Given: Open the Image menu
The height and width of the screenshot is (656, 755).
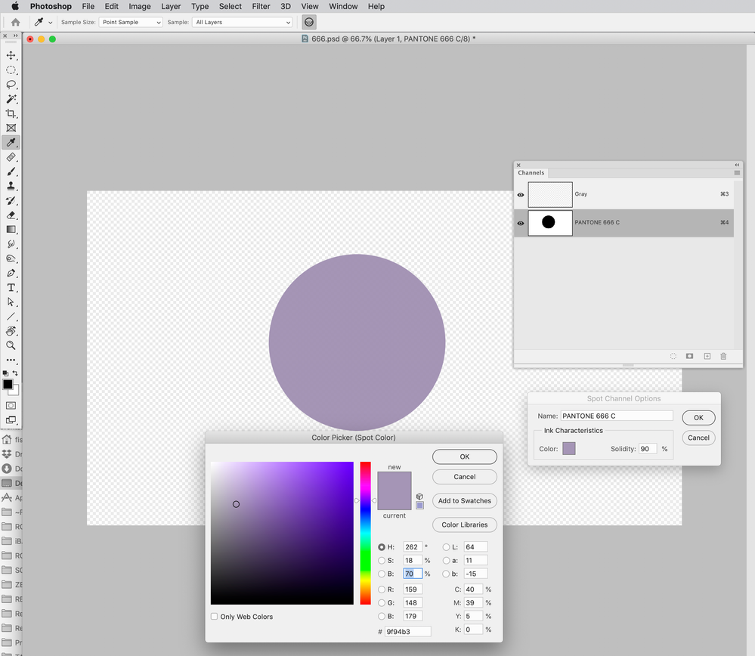Looking at the screenshot, I should point(140,6).
